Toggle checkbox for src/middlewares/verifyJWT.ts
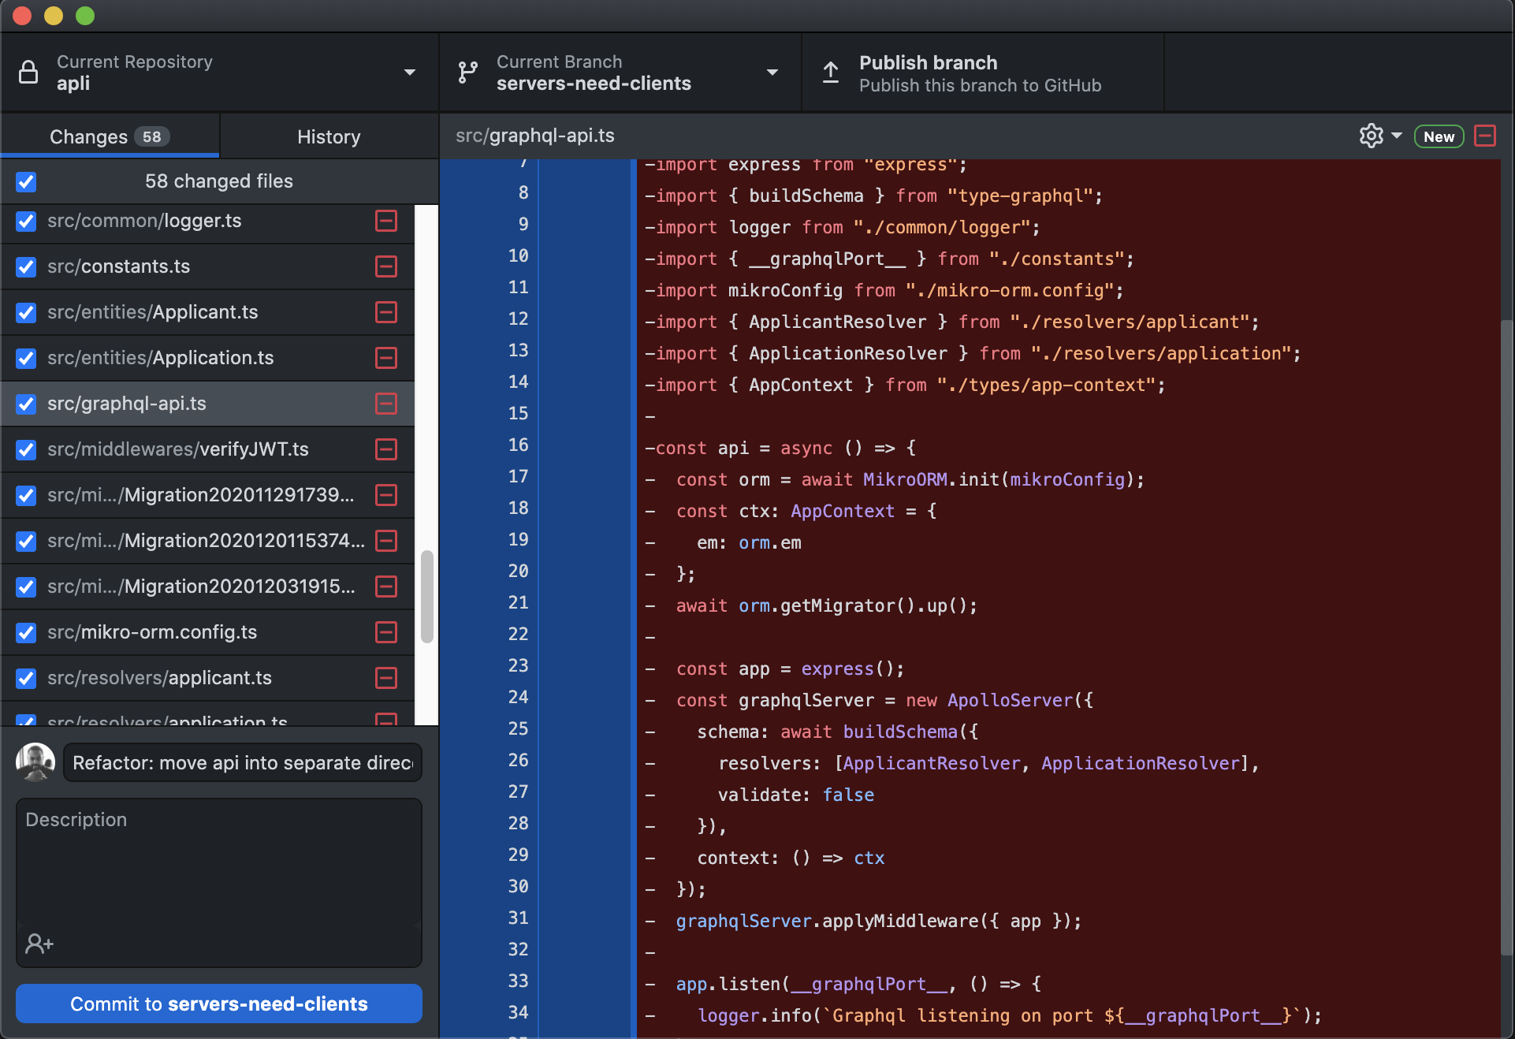The image size is (1515, 1039). pyautogui.click(x=26, y=449)
